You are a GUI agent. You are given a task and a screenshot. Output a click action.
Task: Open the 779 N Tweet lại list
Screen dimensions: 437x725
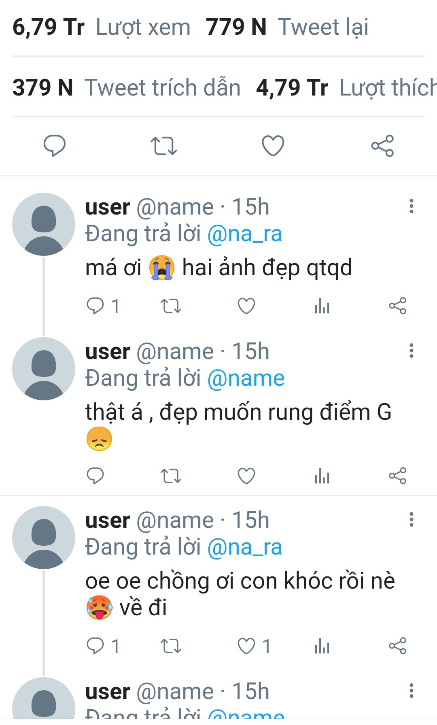[x=287, y=28]
